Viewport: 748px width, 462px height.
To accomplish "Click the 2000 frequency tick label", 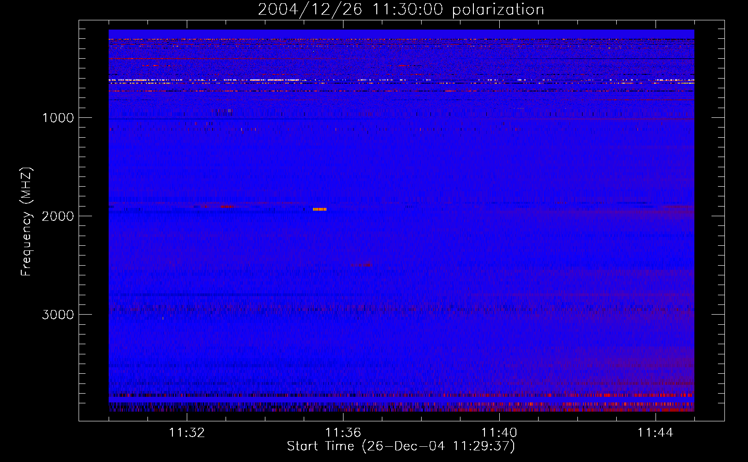I will (58, 216).
